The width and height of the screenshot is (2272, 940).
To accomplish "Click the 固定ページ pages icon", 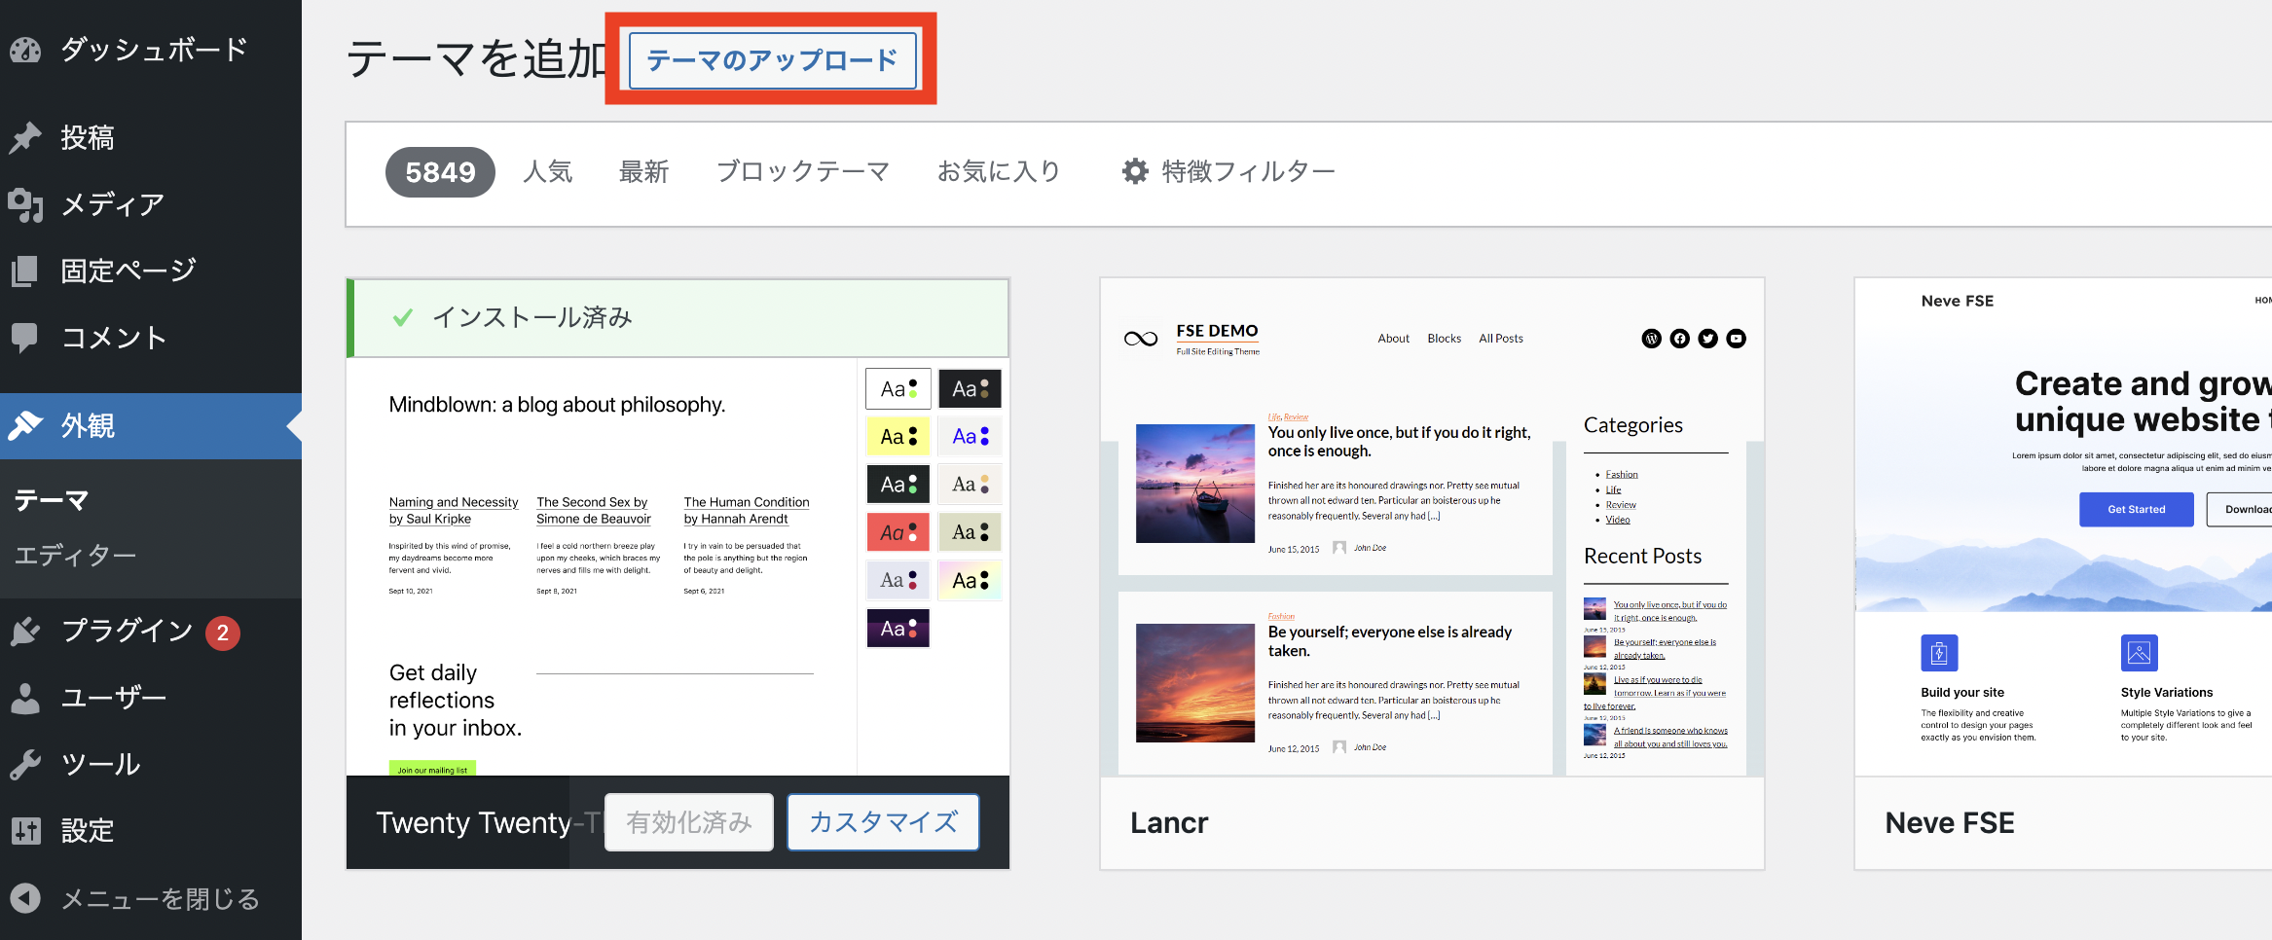I will click(x=25, y=270).
